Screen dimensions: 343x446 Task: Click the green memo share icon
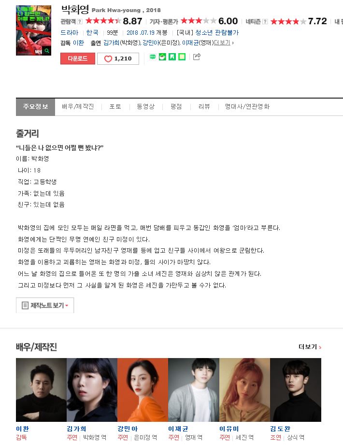click(x=182, y=57)
